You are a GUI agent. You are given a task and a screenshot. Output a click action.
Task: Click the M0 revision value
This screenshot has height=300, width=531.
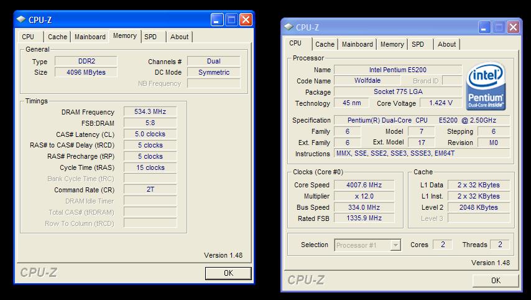tap(494, 143)
